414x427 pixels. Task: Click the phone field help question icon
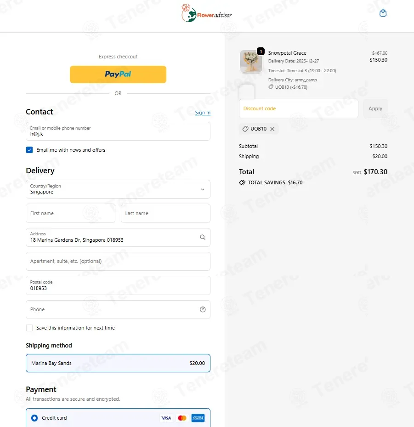(x=203, y=309)
